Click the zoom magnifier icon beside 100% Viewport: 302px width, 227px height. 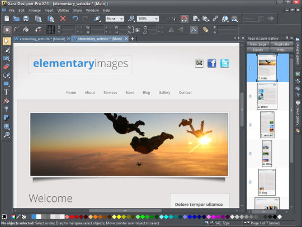(x=131, y=18)
